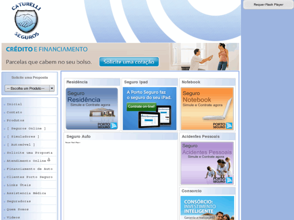The height and width of the screenshot is (220, 294).
Task: Click the Solicite uma cotação button
Action: [x=129, y=62]
